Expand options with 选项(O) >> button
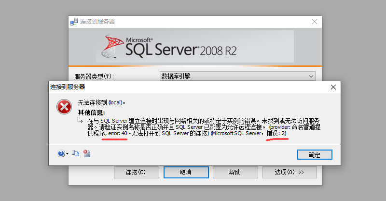Viewport: 386px width, 201px height. point(289,172)
